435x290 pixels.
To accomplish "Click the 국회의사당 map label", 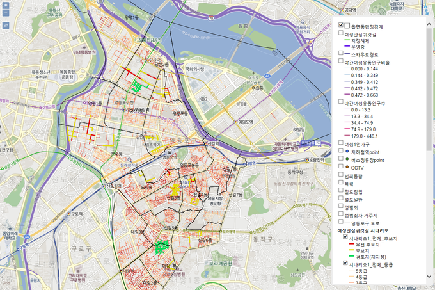I will point(194,69).
